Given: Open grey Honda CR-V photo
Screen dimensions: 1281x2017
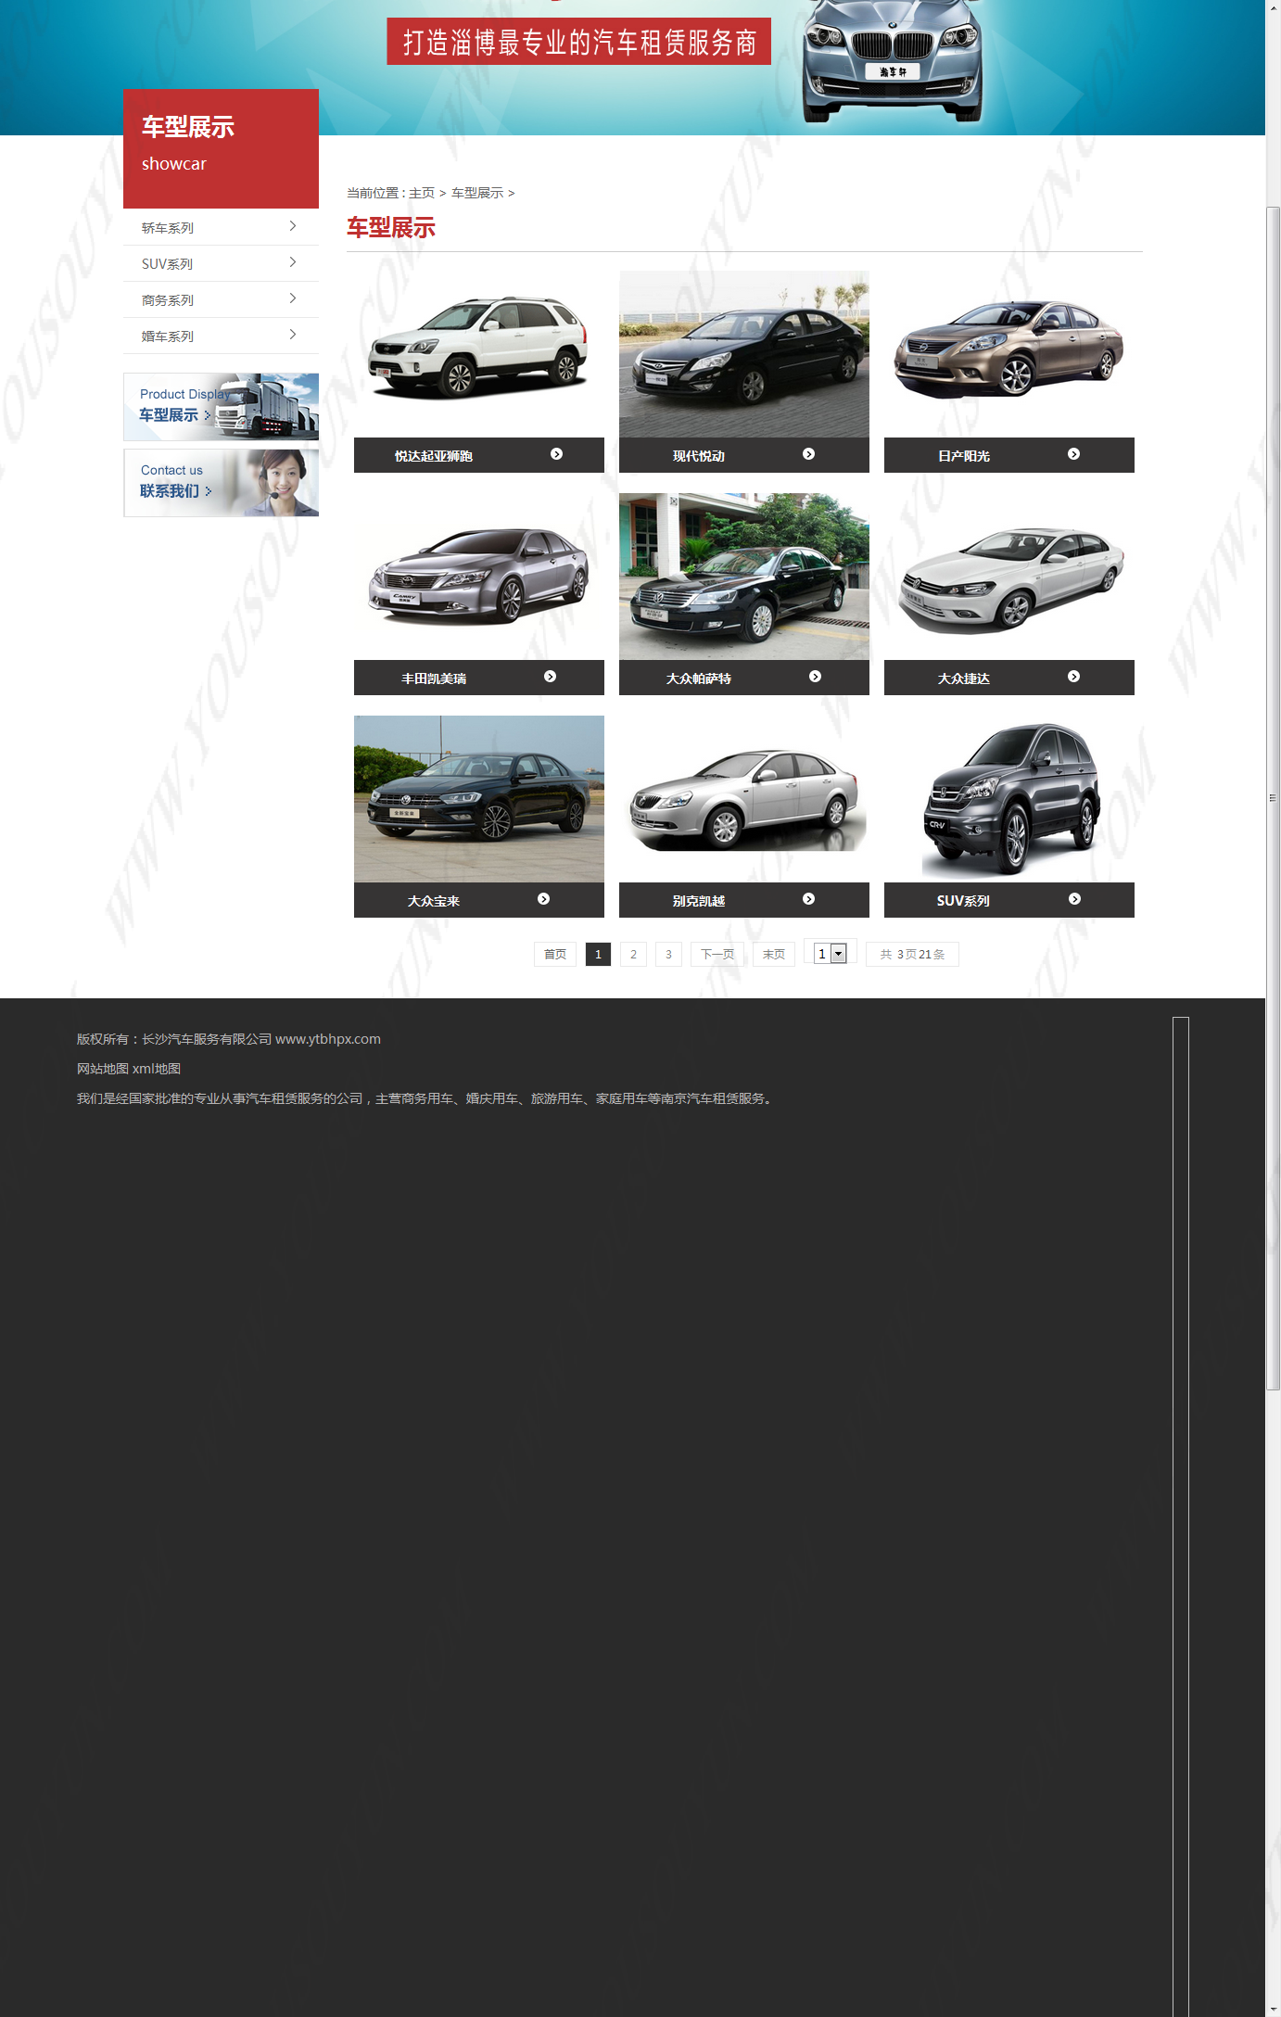Looking at the screenshot, I should pyautogui.click(x=1009, y=799).
